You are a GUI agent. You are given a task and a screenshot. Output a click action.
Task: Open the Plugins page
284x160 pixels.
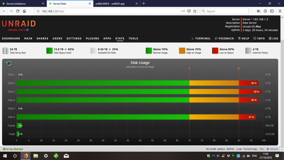[x=92, y=38]
